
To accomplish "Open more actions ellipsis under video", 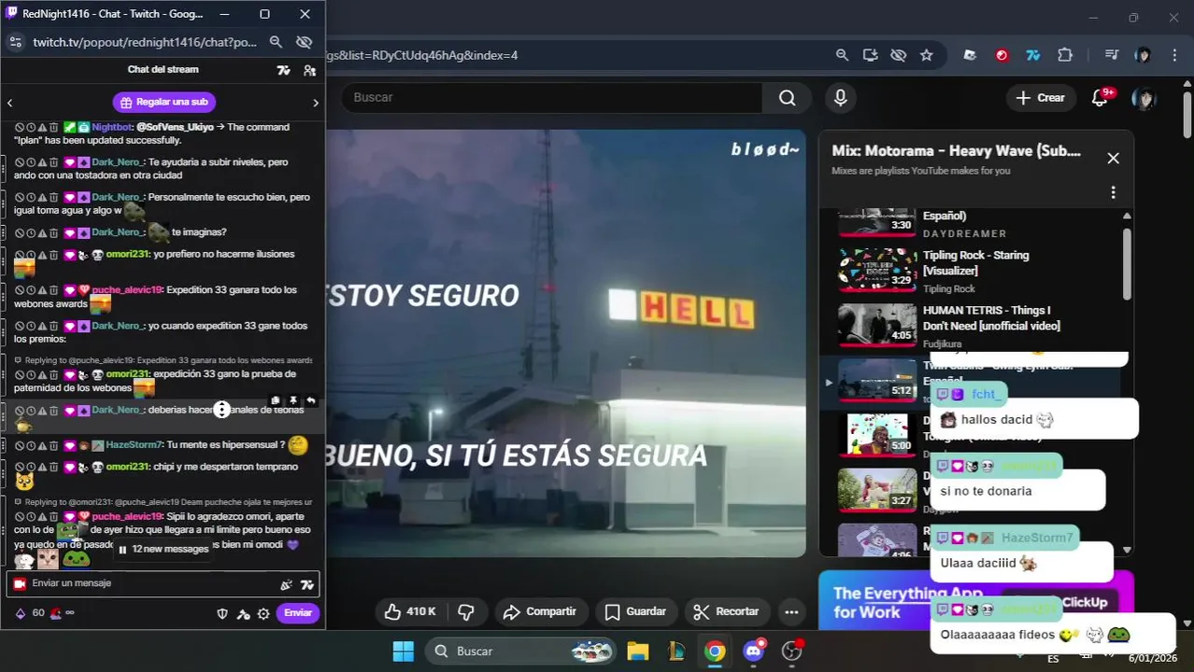I will click(x=791, y=612).
